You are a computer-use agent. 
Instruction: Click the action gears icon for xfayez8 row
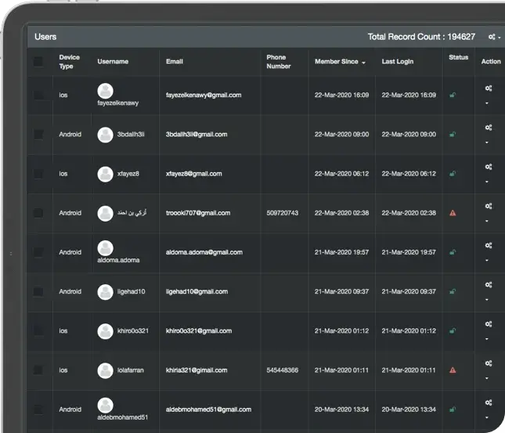[488, 167]
